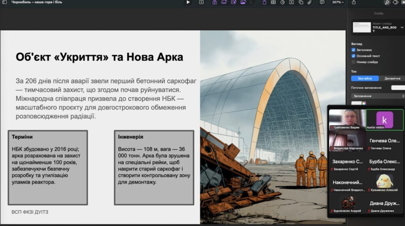Viewport: 405px width, 226px height.
Task: Start the slideshow with the Play button
Action: coord(188,2)
